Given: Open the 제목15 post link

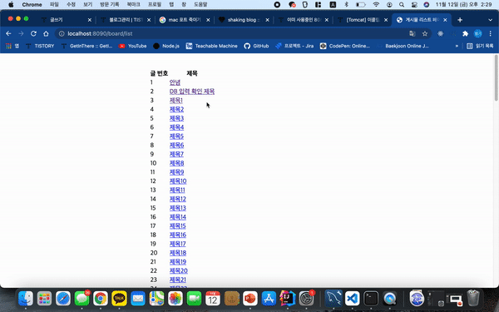Looking at the screenshot, I should 178,226.
